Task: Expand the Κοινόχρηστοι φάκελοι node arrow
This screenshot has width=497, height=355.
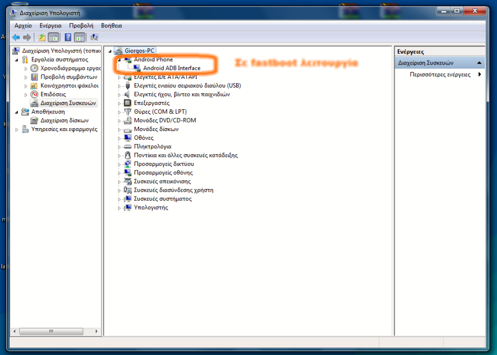Action: pyautogui.click(x=26, y=86)
